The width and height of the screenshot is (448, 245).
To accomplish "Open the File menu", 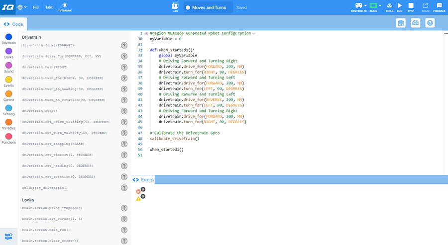I will coord(36,7).
